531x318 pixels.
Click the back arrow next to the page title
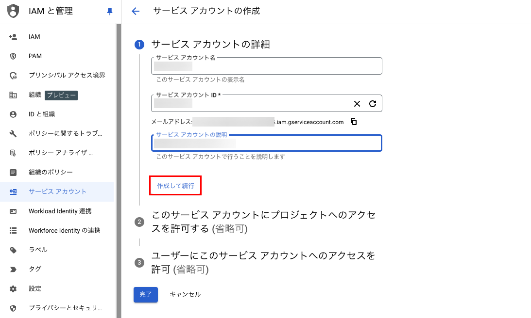(136, 11)
